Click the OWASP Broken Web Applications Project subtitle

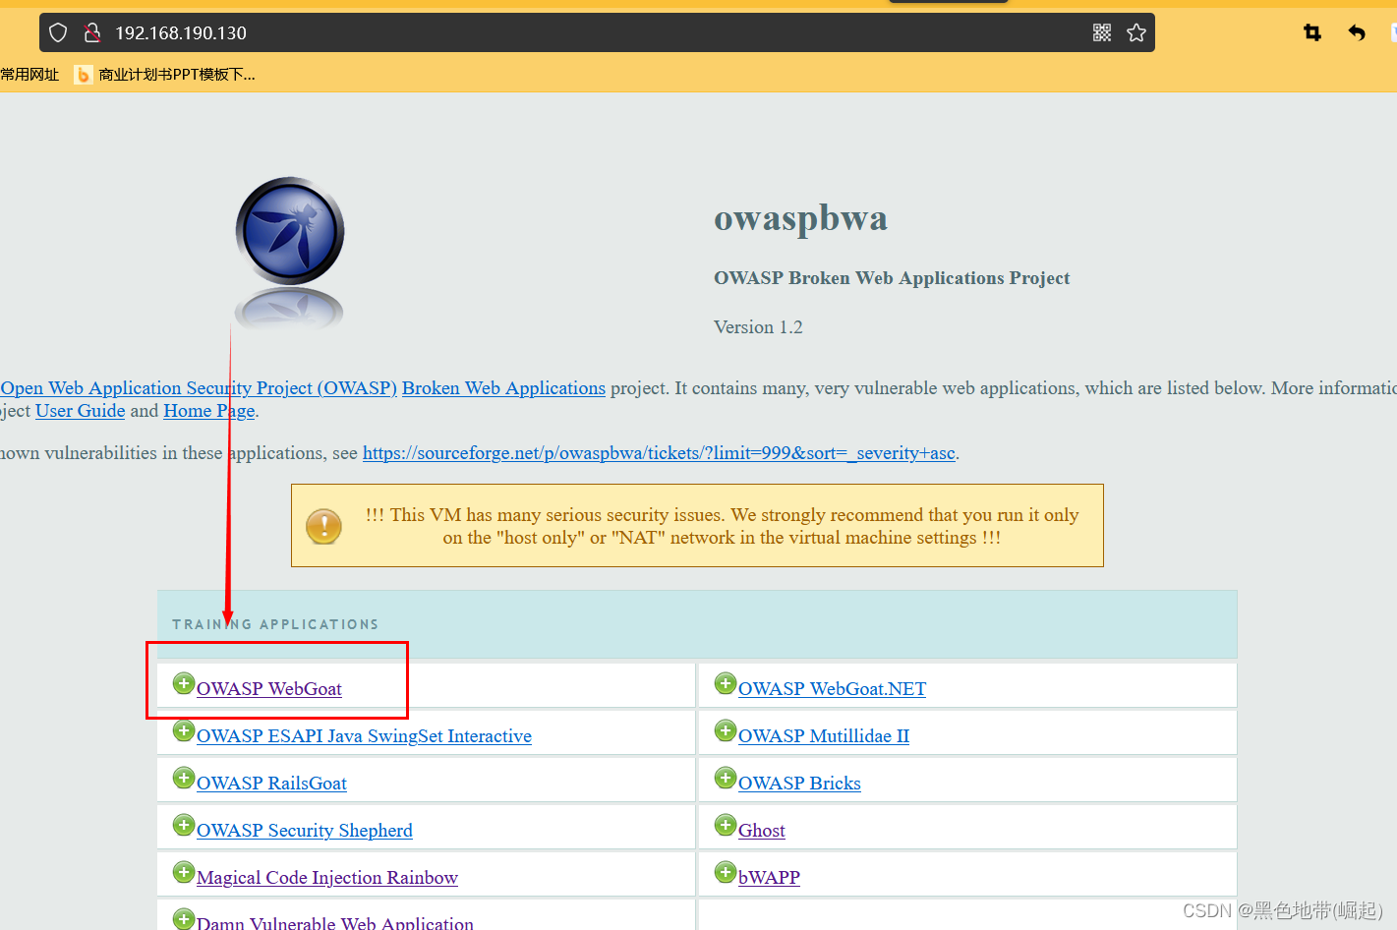892,278
